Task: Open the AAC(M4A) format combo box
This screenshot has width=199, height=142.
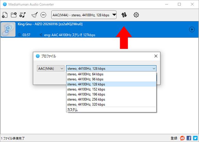Action: click(50, 68)
